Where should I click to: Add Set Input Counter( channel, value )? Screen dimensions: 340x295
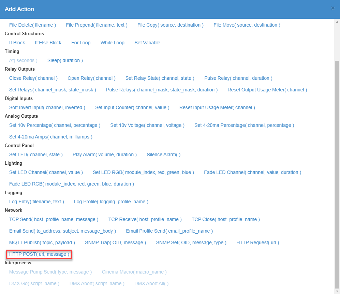click(x=132, y=107)
